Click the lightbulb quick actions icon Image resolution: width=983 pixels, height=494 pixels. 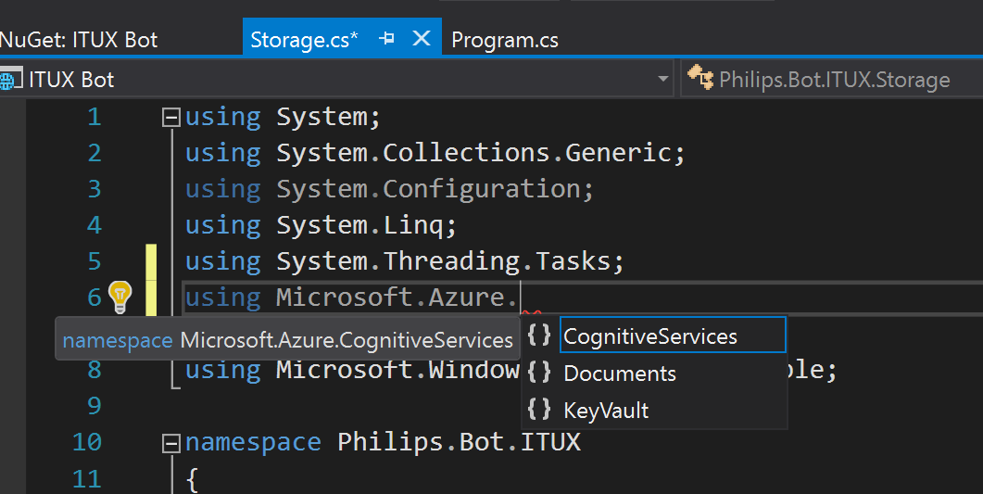[x=120, y=297]
